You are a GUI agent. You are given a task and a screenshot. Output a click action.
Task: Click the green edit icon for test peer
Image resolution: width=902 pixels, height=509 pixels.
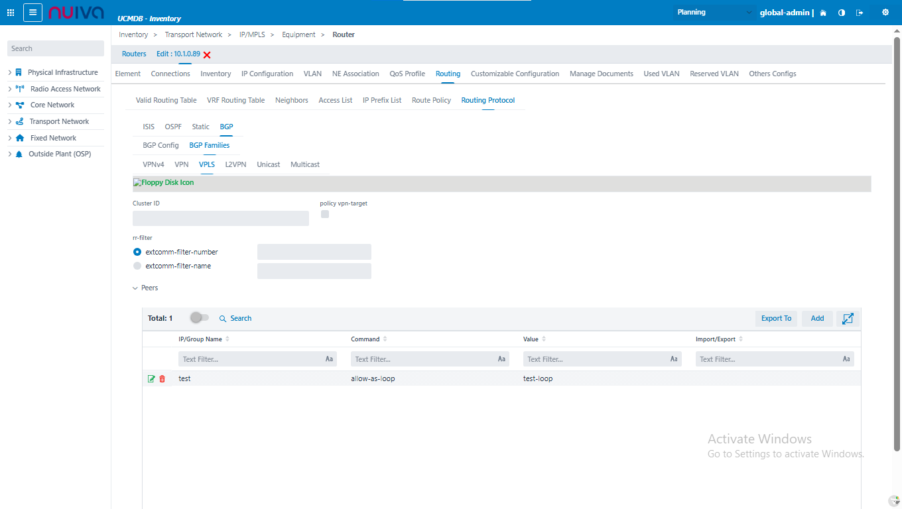point(151,378)
